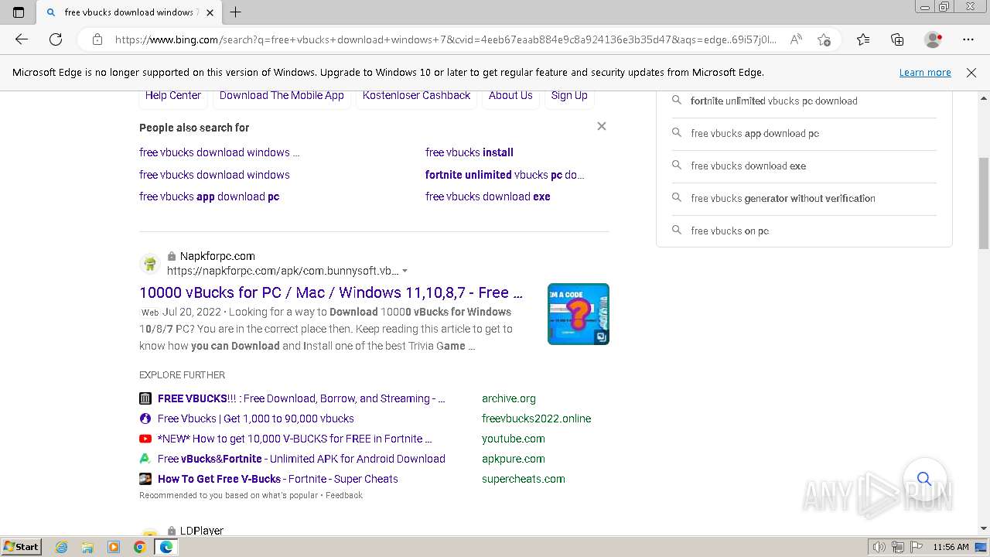The width and height of the screenshot is (990, 557).
Task: Open the *NEW* How to get 10,000 V-BUCKS link
Action: pos(295,439)
